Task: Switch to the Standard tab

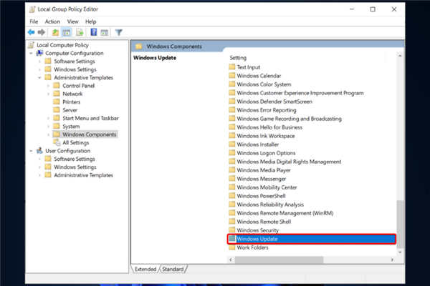Action: tap(173, 269)
